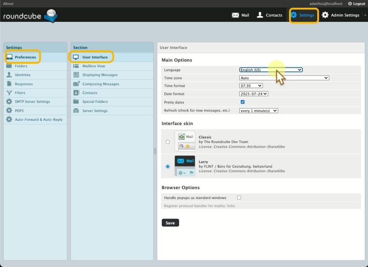The image size is (368, 267).
Task: Click the Filters funnel icon
Action: click(x=9, y=93)
